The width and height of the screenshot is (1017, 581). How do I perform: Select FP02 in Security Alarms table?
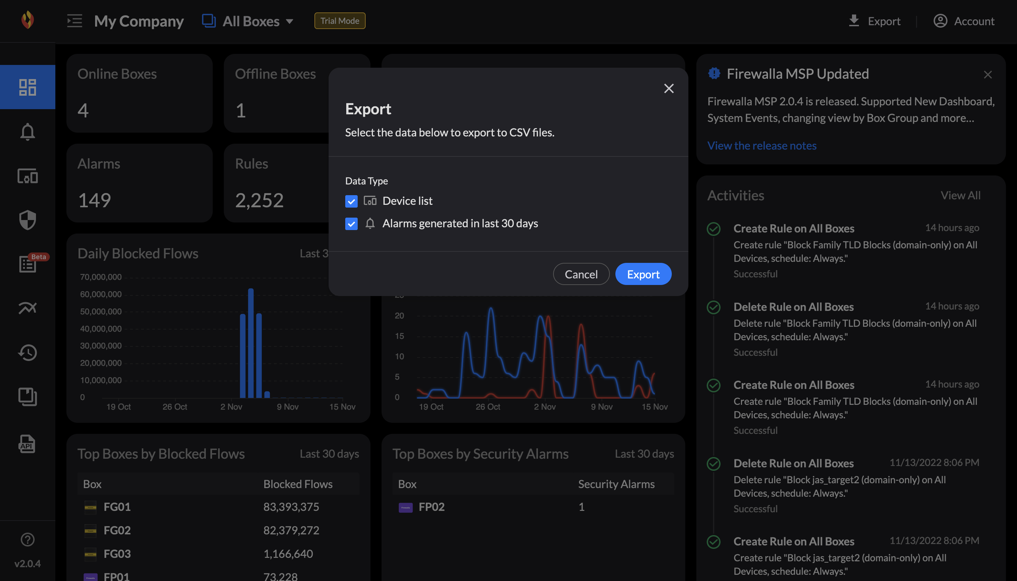[432, 507]
